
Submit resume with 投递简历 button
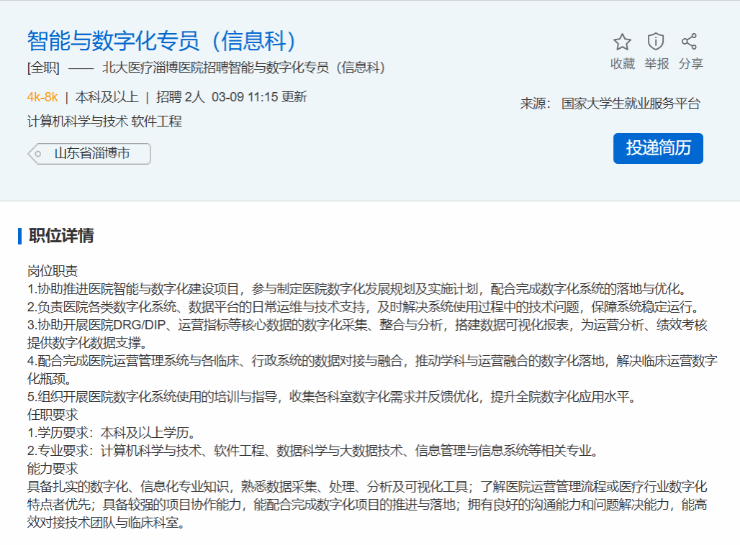point(658,148)
